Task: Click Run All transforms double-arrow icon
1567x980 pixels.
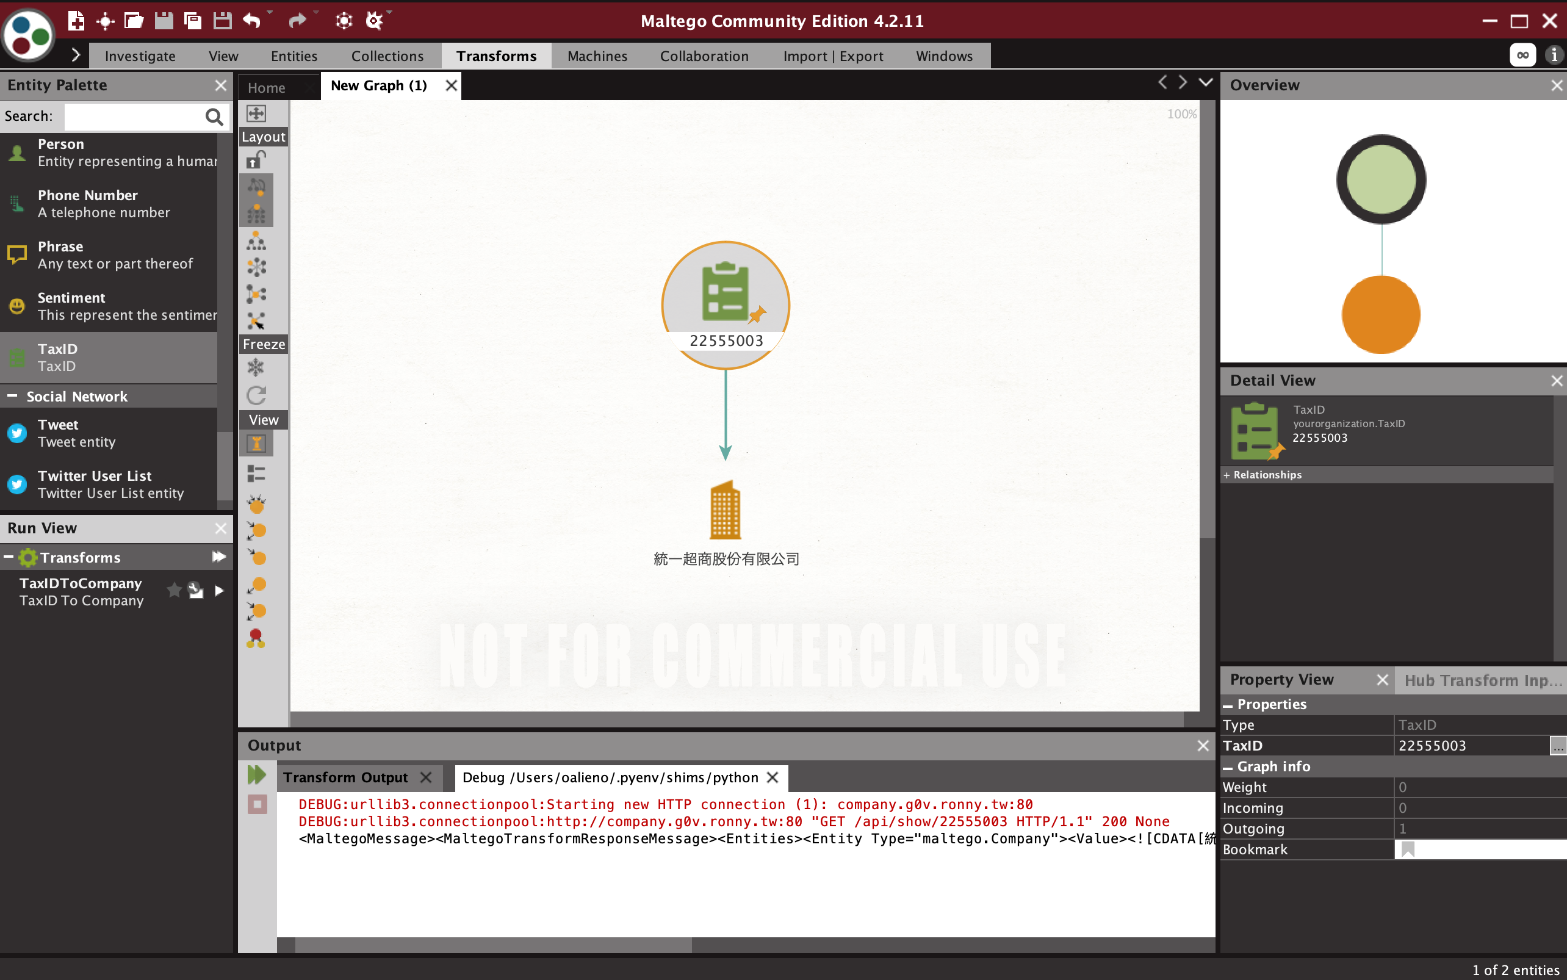Action: tap(219, 557)
